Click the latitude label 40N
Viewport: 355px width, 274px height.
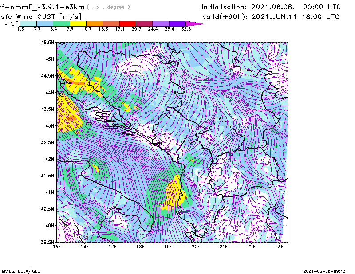point(50,226)
